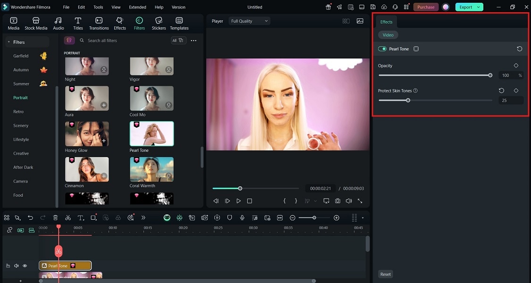Open the Media panel
This screenshot has width=531, height=283.
tap(14, 24)
